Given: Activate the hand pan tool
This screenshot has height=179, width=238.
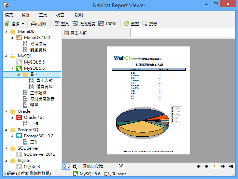Looking at the screenshot, I should (66, 166).
